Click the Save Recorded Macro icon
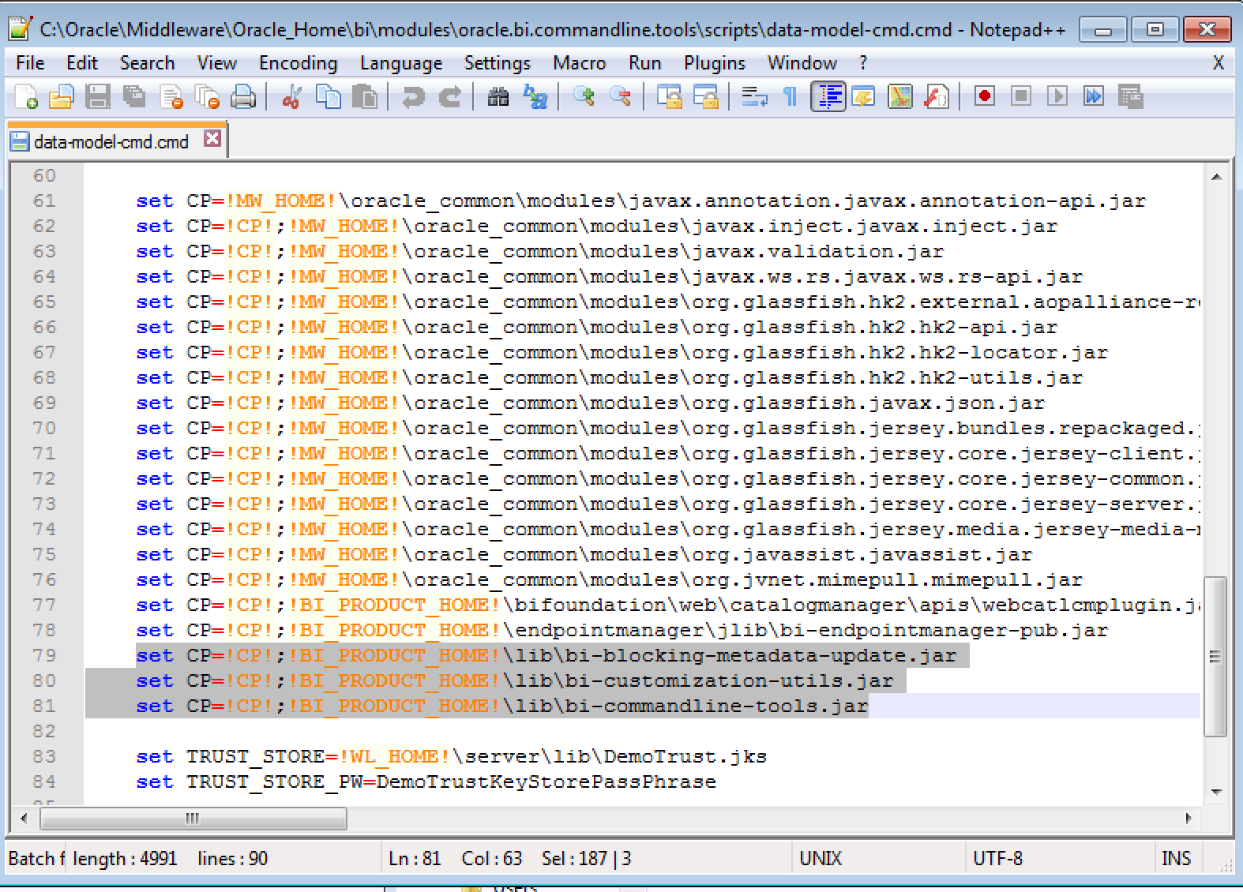The height and width of the screenshot is (892, 1243). 1131,97
